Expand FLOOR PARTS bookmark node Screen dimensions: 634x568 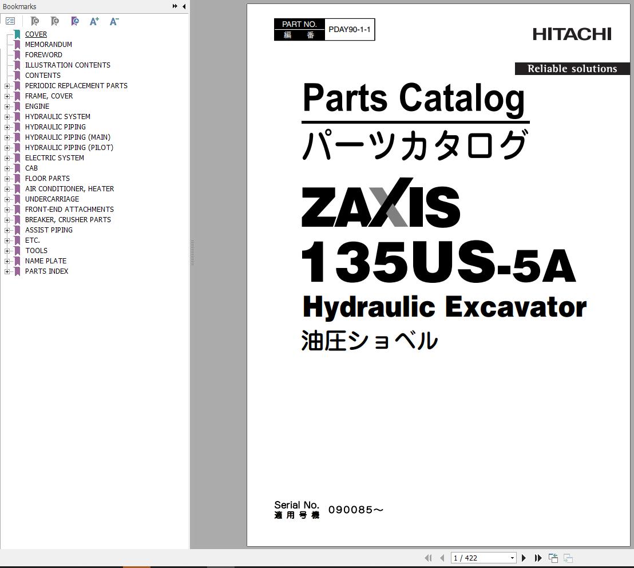7,179
